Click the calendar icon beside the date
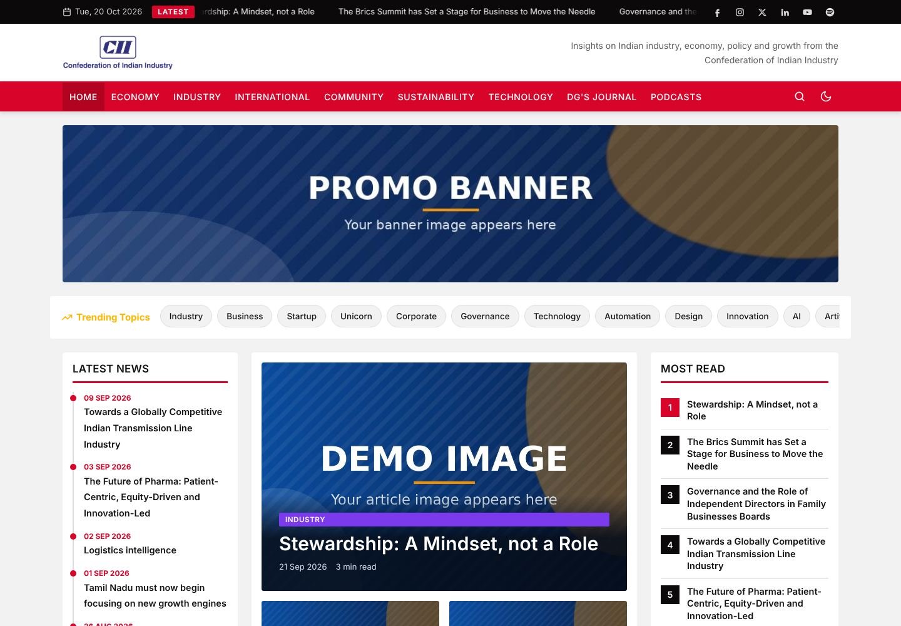The image size is (901, 626). [x=67, y=12]
